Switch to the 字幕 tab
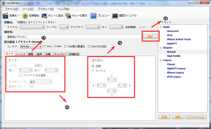Screen dimensions: 211x129 pyautogui.click(x=48, y=54)
